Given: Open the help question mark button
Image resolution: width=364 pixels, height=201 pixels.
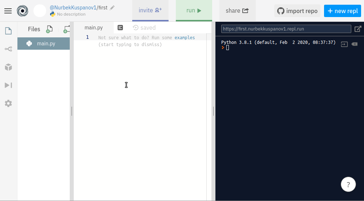Looking at the screenshot, I should point(348,184).
